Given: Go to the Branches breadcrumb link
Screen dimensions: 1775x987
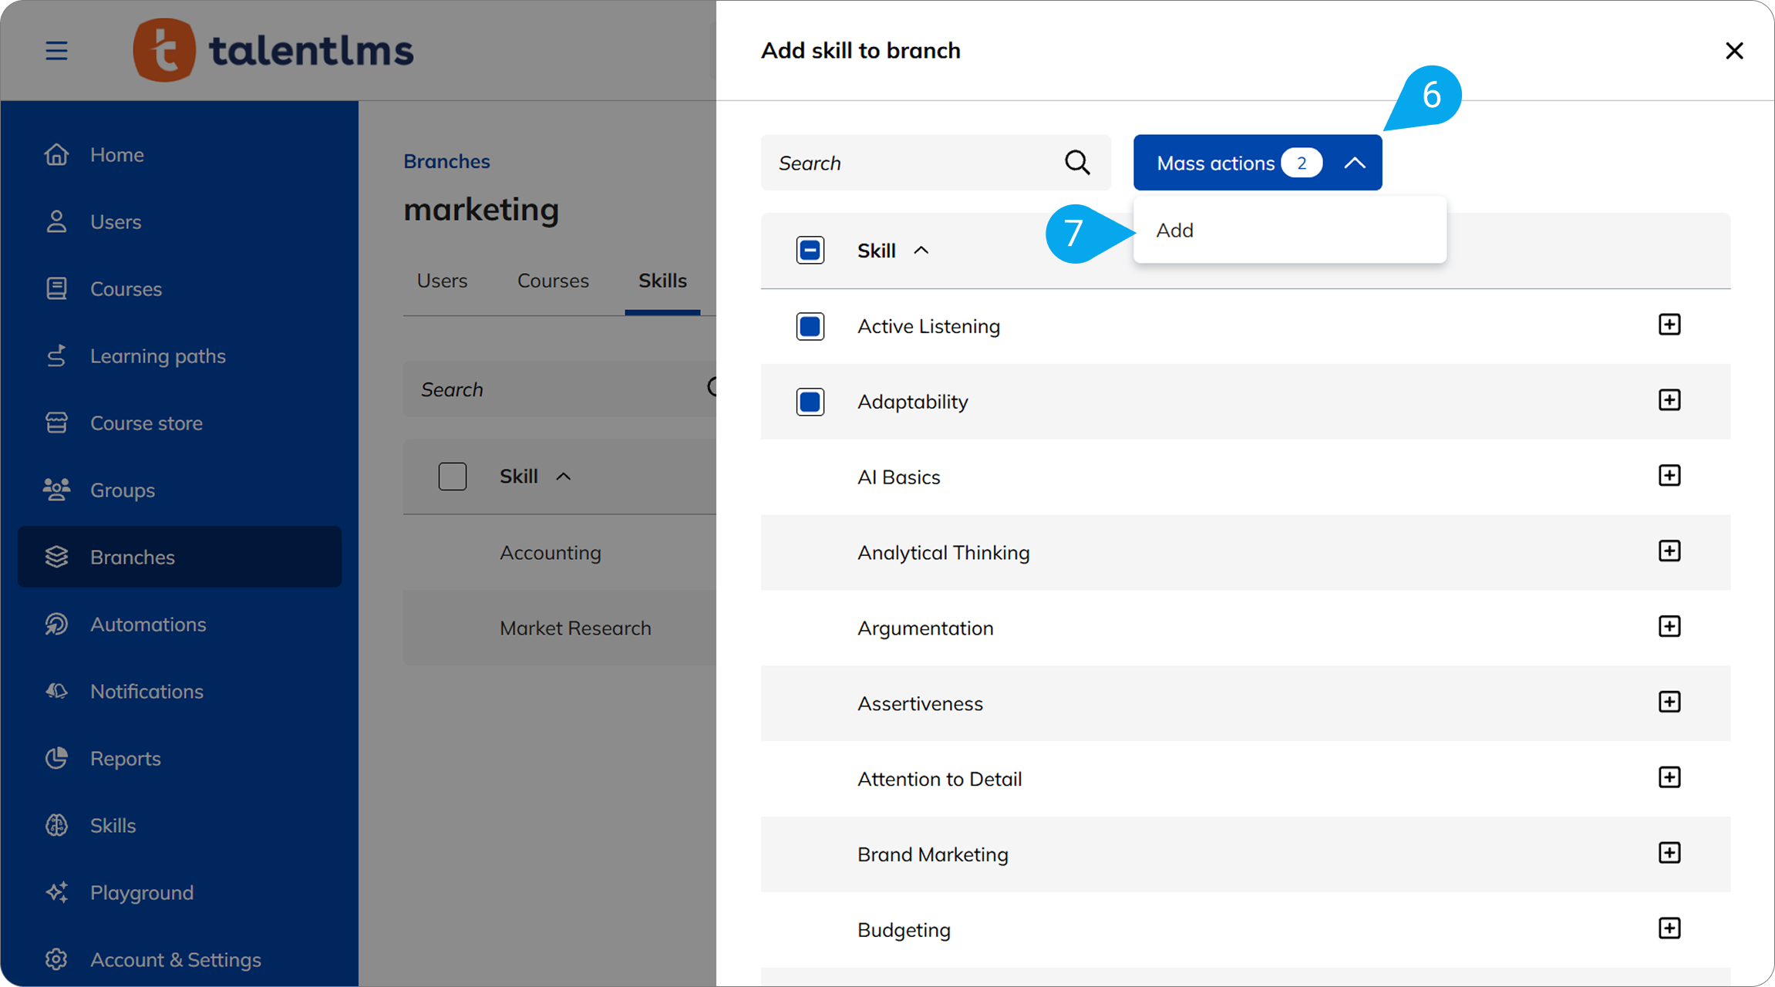Looking at the screenshot, I should (447, 161).
